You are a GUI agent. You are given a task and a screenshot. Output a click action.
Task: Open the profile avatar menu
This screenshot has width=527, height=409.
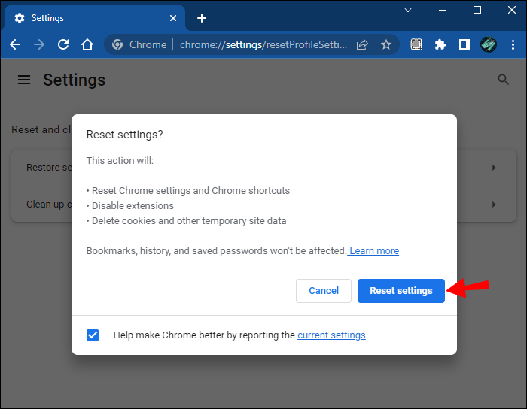(489, 44)
